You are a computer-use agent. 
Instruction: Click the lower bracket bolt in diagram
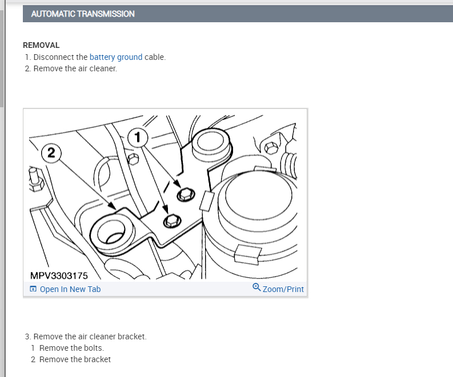coord(172,221)
